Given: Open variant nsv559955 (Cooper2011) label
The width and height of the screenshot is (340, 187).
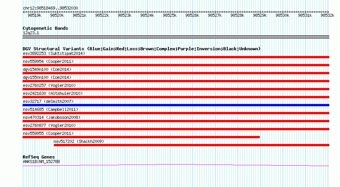Looking at the screenshot, I should (x=48, y=133).
